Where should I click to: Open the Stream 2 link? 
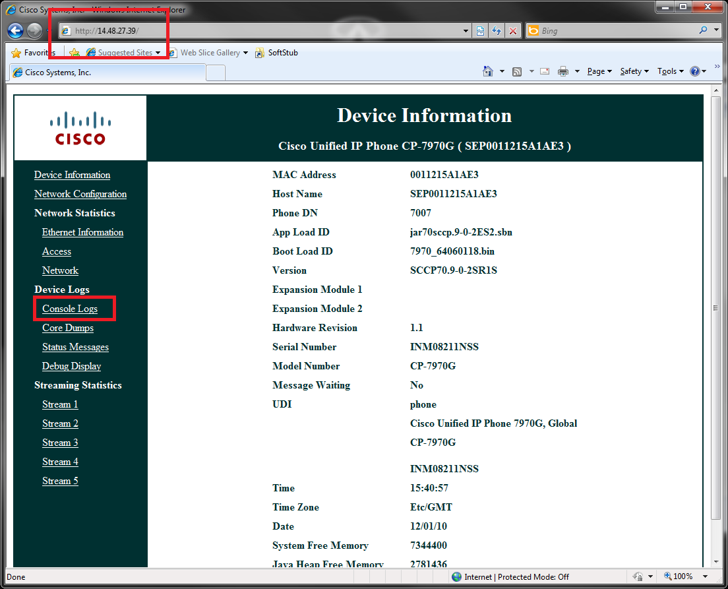click(60, 423)
